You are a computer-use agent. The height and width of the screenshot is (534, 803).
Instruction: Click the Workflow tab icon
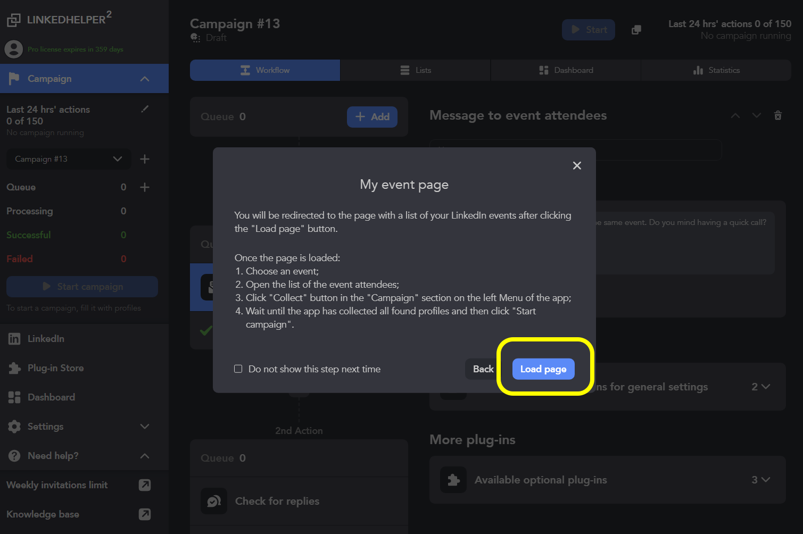(245, 70)
